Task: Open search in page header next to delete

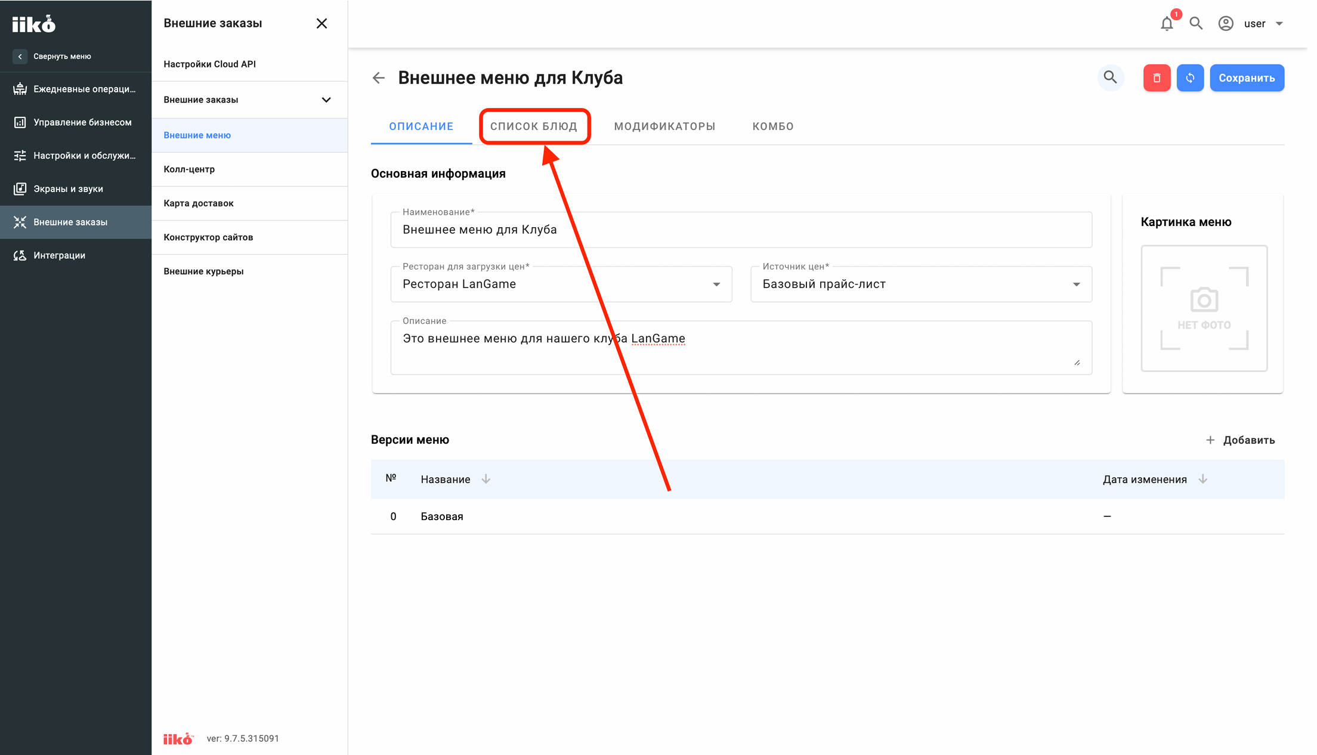Action: pyautogui.click(x=1111, y=78)
